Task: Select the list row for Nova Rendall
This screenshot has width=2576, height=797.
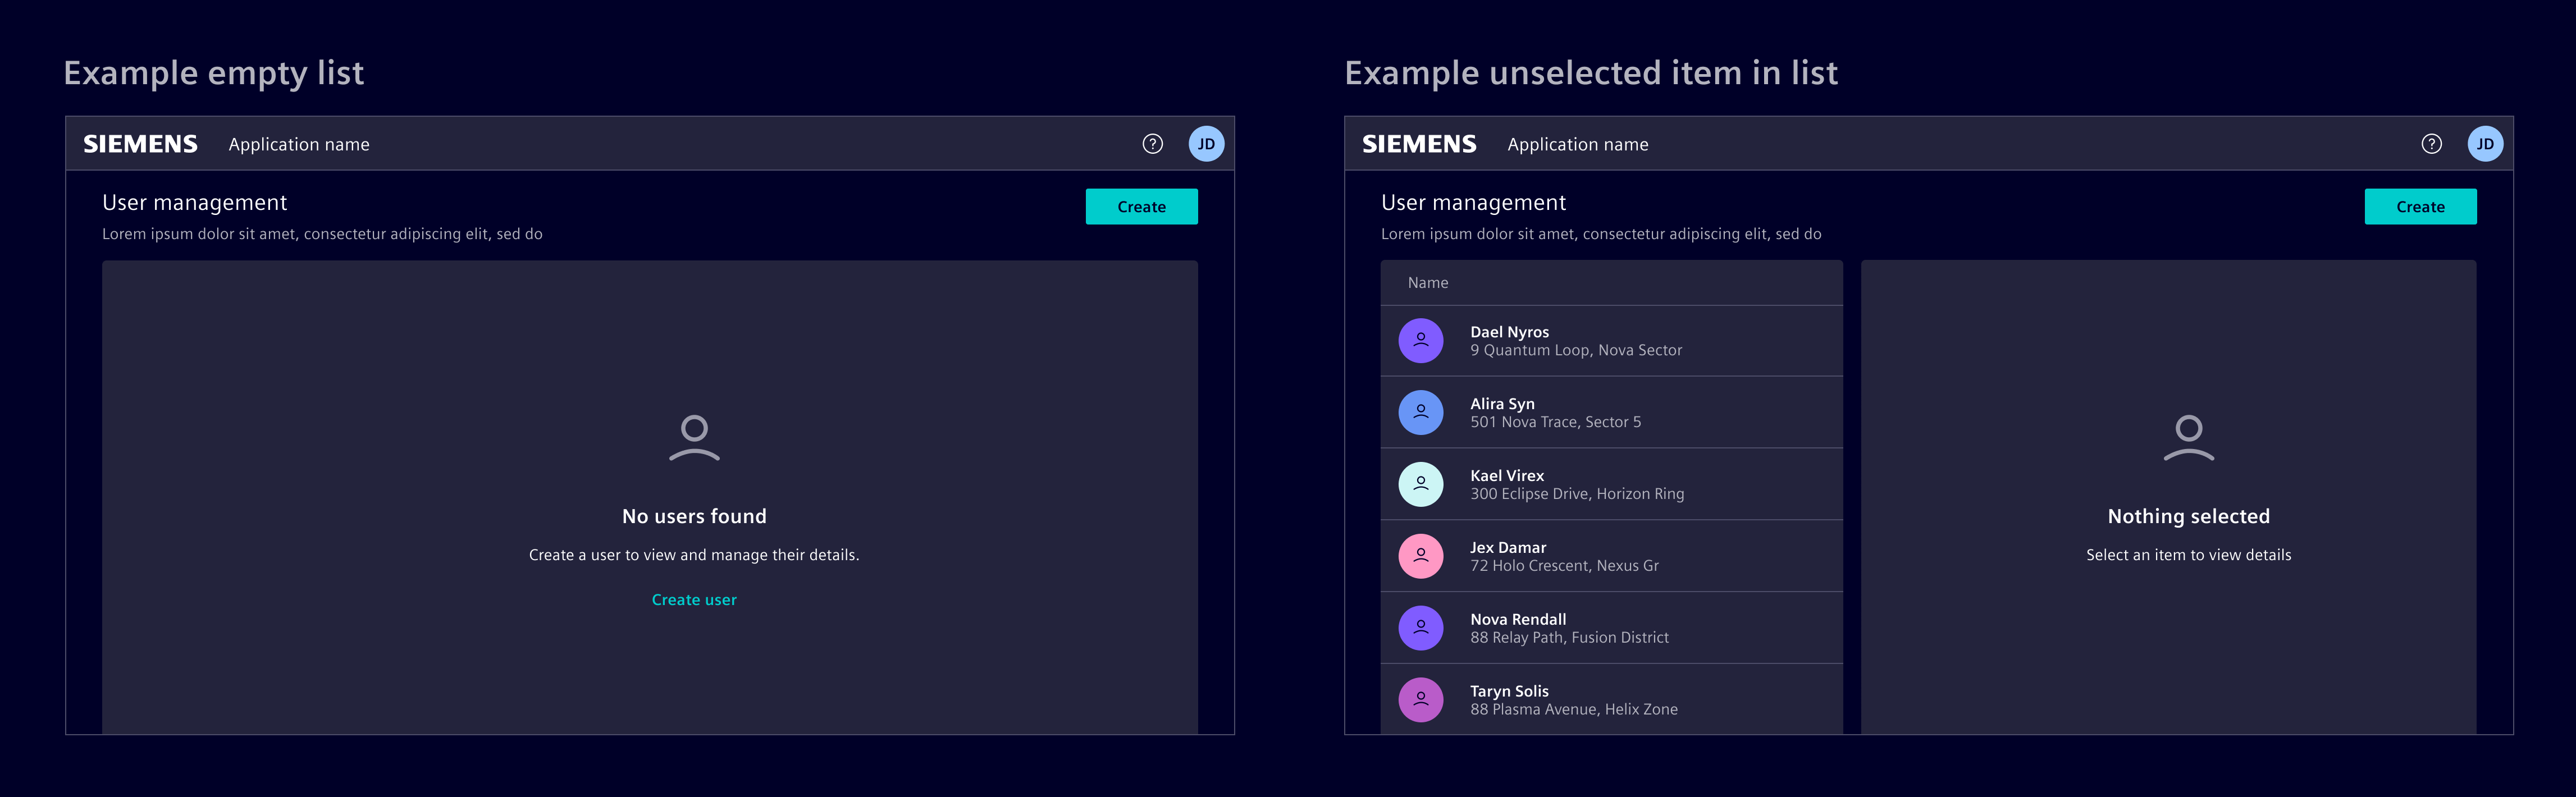Action: pyautogui.click(x=1610, y=628)
